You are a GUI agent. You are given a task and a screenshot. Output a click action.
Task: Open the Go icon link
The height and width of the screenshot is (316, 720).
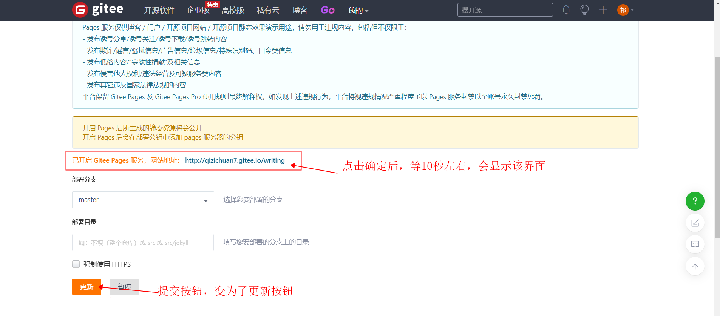[328, 10]
